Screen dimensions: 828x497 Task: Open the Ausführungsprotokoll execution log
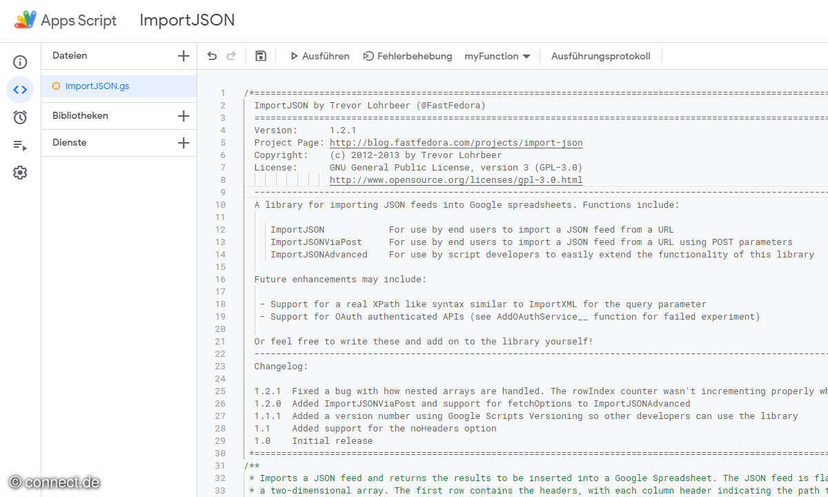pos(600,56)
